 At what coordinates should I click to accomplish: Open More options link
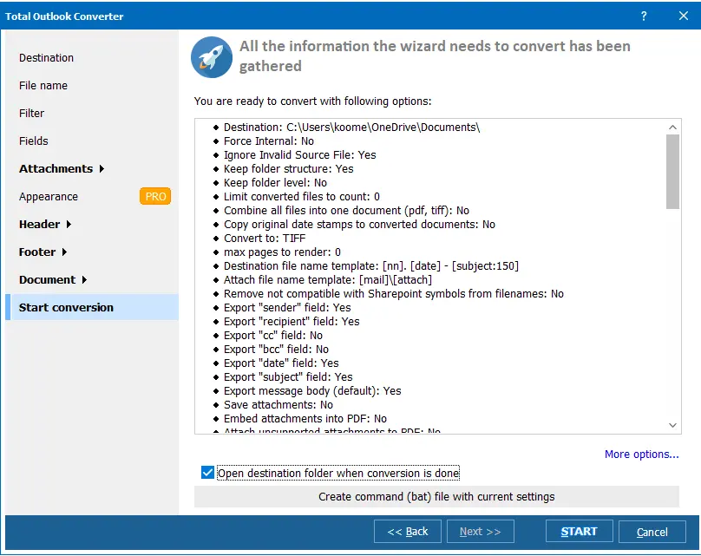click(641, 454)
